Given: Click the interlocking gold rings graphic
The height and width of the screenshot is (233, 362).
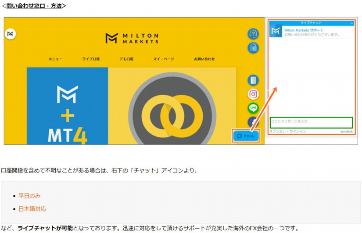Looking at the screenshot, I should [x=172, y=115].
